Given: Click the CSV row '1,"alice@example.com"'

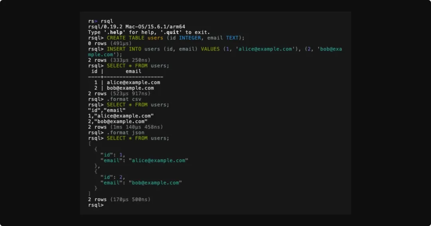Looking at the screenshot, I should pyautogui.click(x=121, y=116).
